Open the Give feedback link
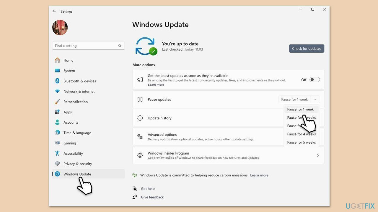Image resolution: width=378 pixels, height=212 pixels. [x=152, y=197]
